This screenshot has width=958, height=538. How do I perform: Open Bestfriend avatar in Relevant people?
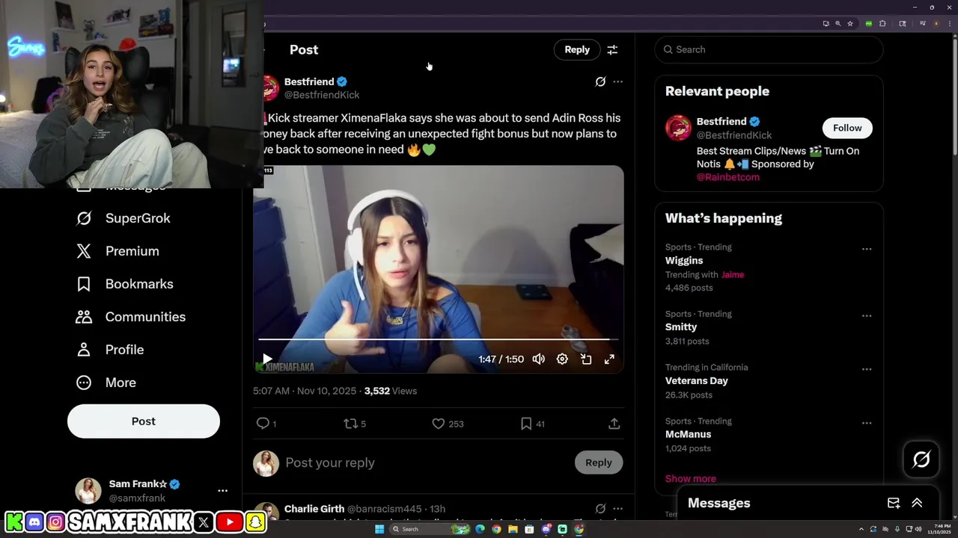click(678, 128)
